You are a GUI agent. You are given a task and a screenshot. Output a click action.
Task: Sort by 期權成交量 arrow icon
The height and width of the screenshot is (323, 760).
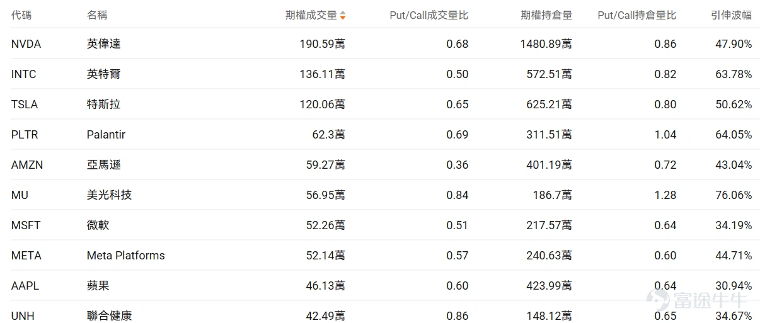point(342,15)
